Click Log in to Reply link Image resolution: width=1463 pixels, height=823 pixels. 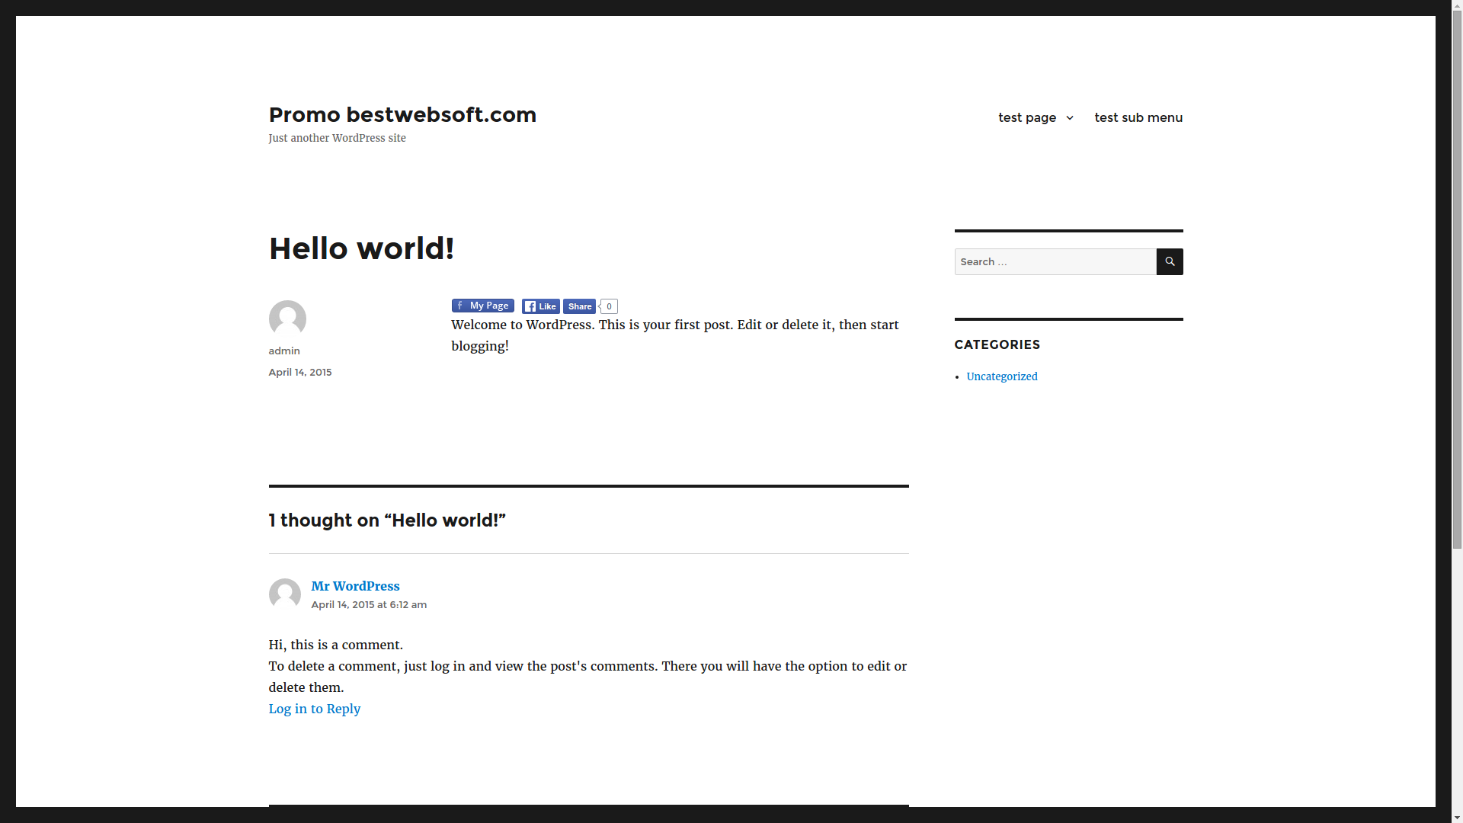(x=314, y=709)
